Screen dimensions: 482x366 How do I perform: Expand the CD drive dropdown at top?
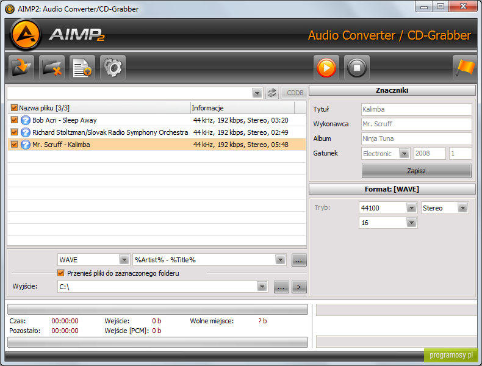pos(257,93)
